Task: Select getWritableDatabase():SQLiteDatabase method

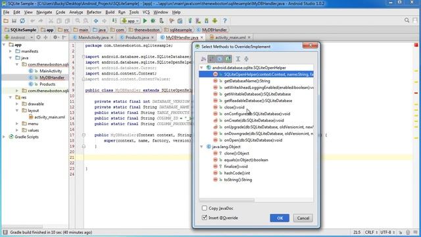Action: tap(257, 94)
